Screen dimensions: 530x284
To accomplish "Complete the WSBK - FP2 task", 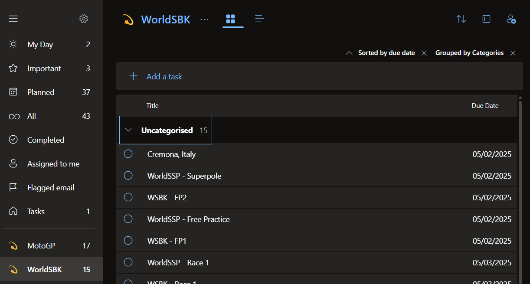I will (128, 197).
